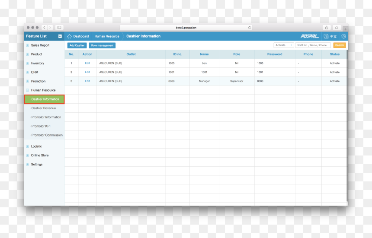Viewport: 372px width, 238px height.
Task: Open Promotor KPI page
Action: (x=41, y=126)
